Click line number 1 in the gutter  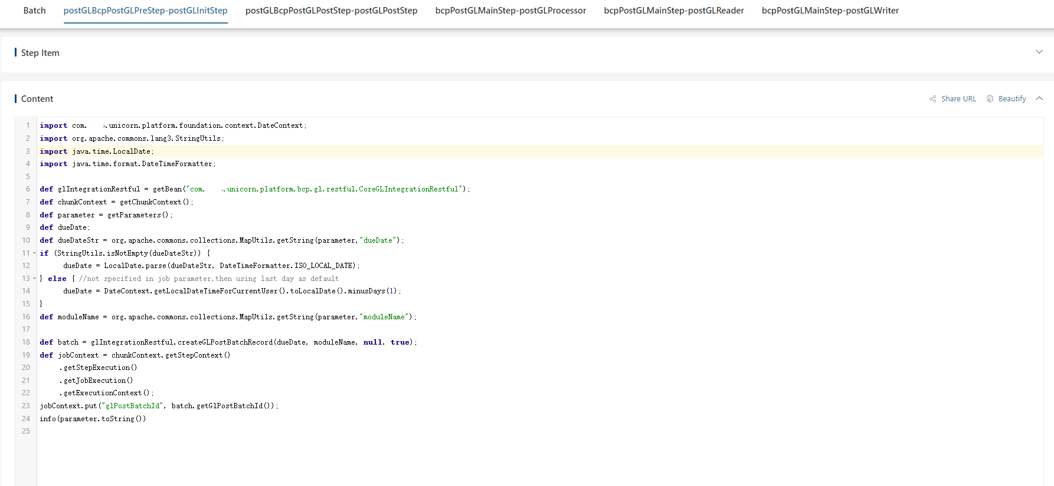pyautogui.click(x=28, y=125)
